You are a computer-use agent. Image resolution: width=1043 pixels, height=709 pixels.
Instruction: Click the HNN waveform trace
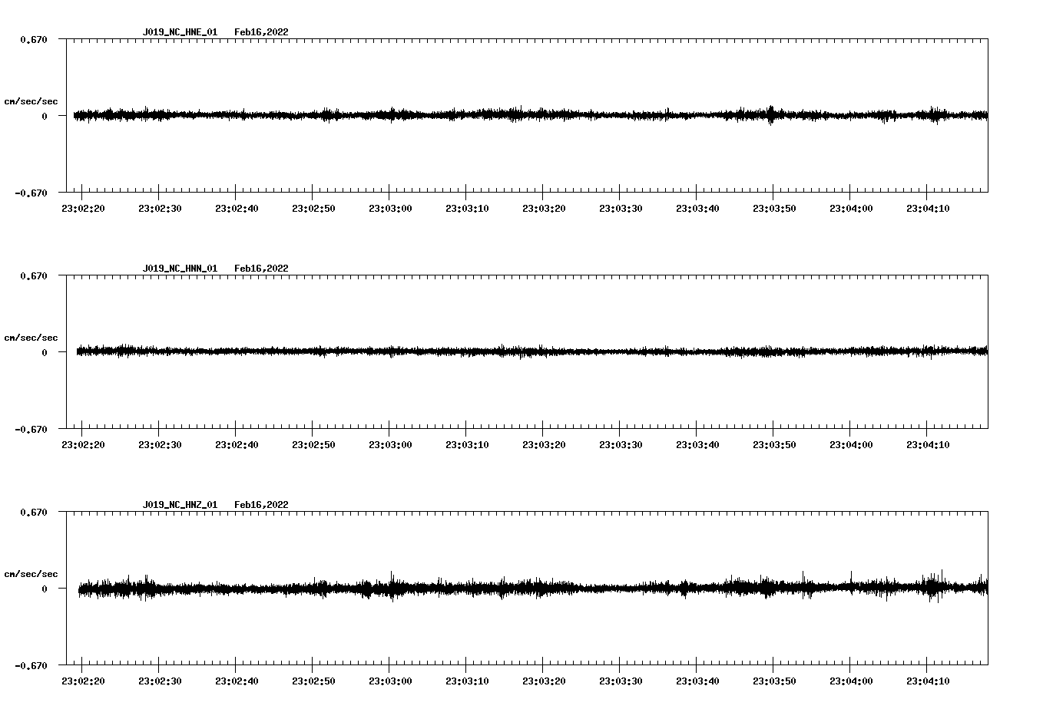tap(532, 351)
